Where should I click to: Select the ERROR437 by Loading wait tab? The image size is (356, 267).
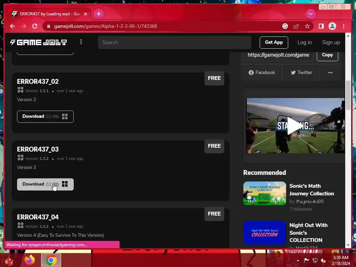coord(49,14)
